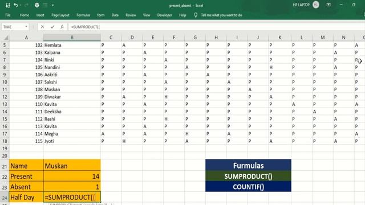
Task: Open Customize Quick Access Toolbar dropdown
Action: coord(53,5)
